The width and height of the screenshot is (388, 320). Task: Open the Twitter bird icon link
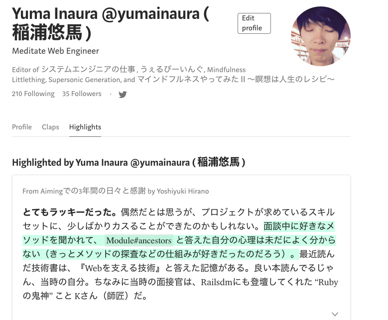pyautogui.click(x=123, y=94)
